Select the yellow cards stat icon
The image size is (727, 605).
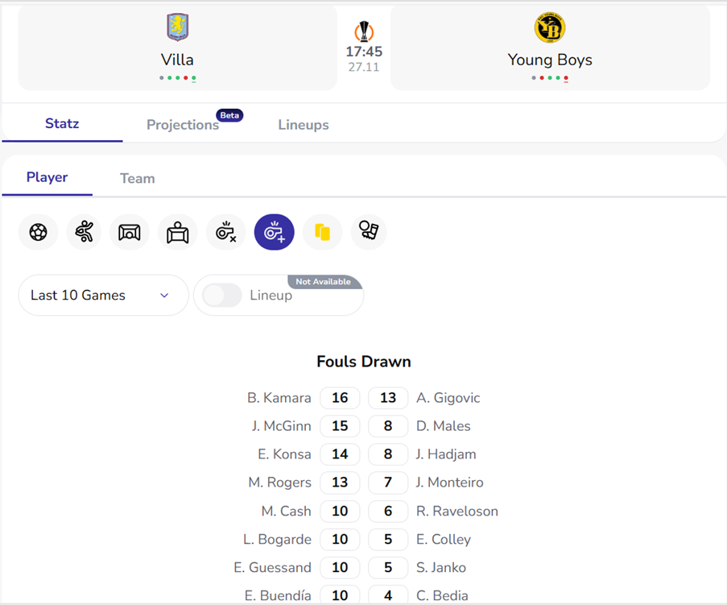(x=323, y=233)
